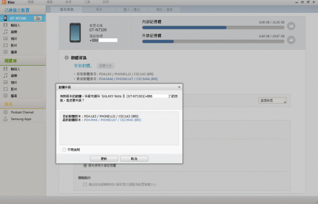Click the 內部記憶體 usage bar

pos(213,27)
